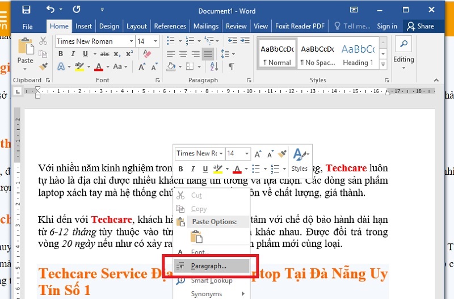The width and height of the screenshot is (454, 299).
Task: Toggle Italic on the mini toolbar
Action: tap(193, 169)
